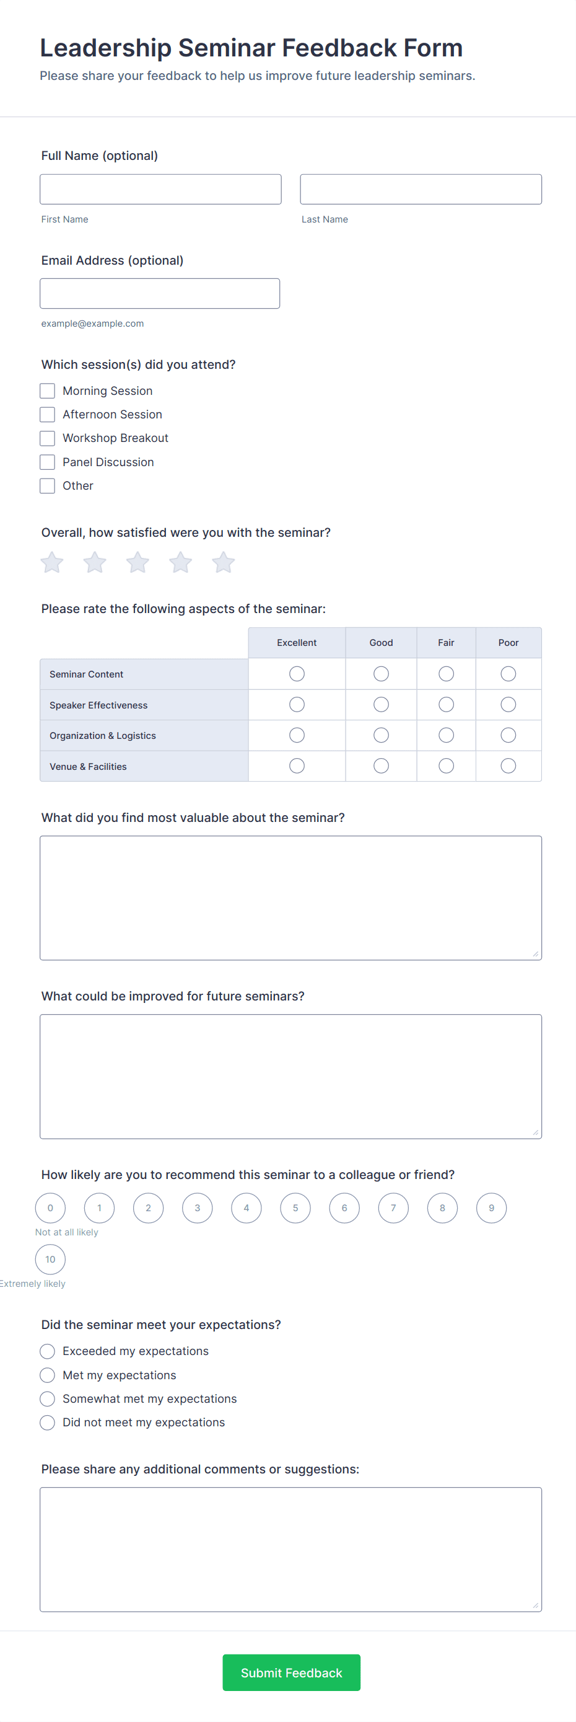This screenshot has width=576, height=1722.
Task: Select recommendation score 0
Action: [50, 1208]
